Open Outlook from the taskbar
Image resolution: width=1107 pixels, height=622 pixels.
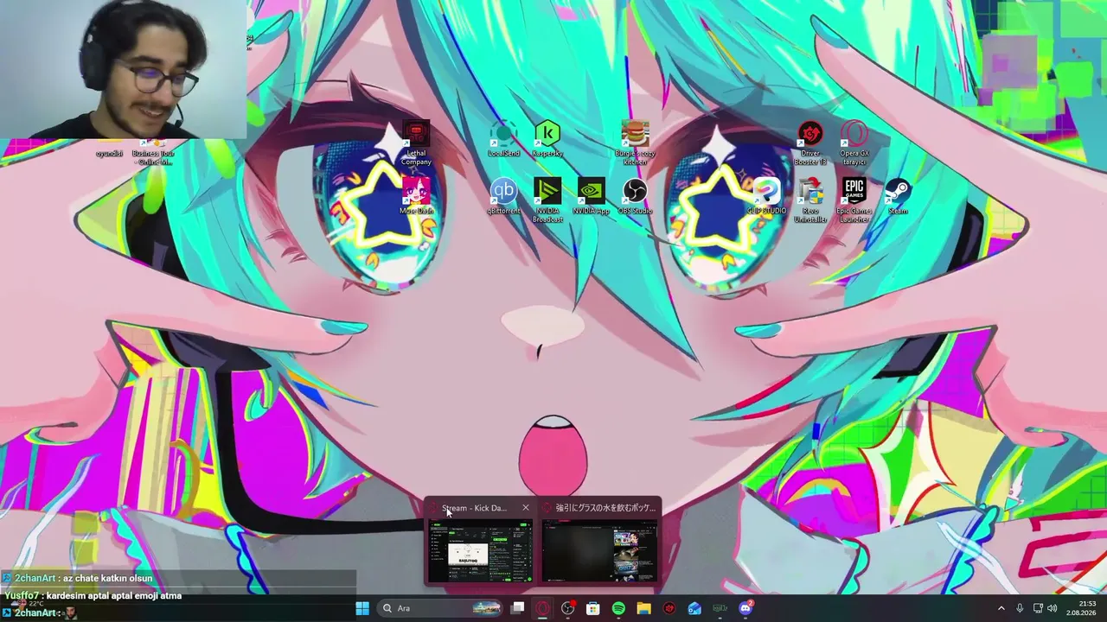click(x=694, y=608)
